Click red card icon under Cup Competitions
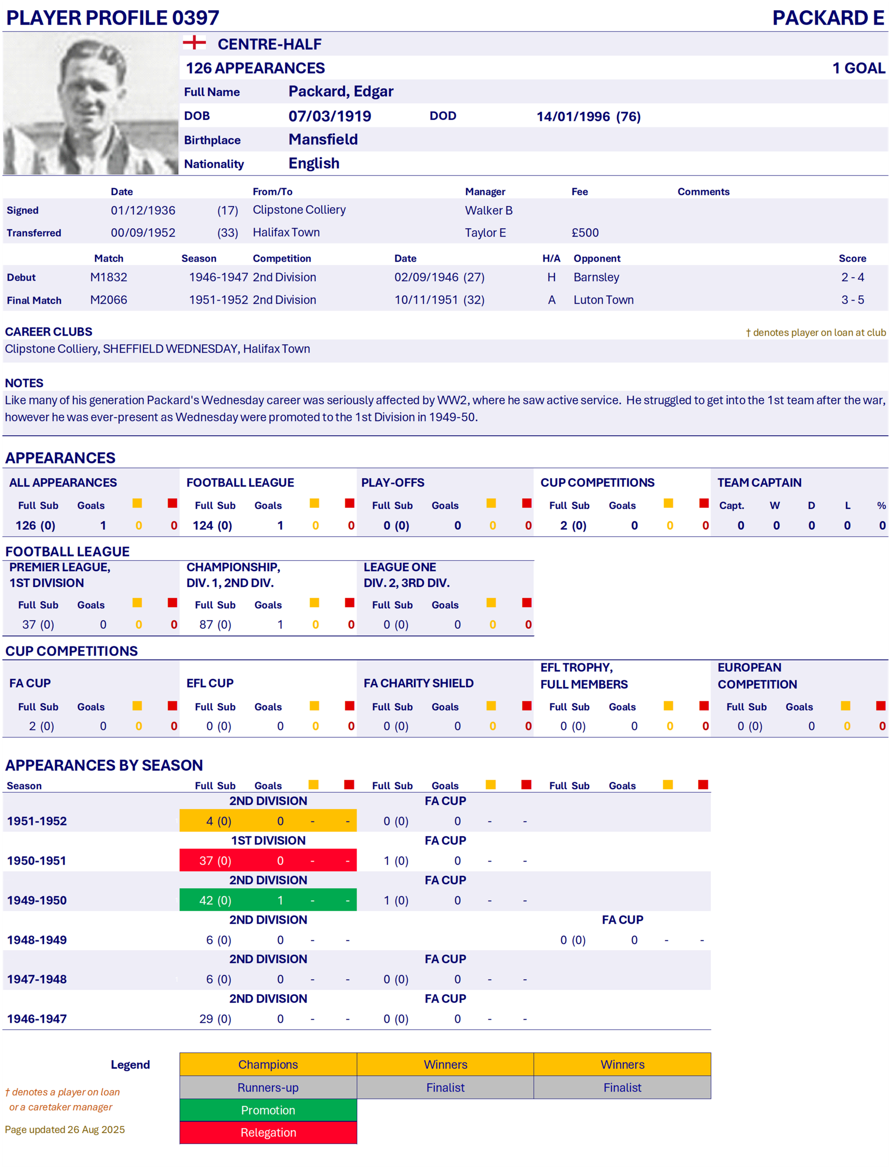Screen dimensions: 889x1167 tap(704, 503)
